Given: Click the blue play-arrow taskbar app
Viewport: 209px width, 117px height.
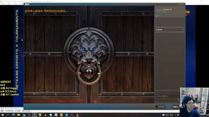Looking at the screenshot, I should pos(67,115).
